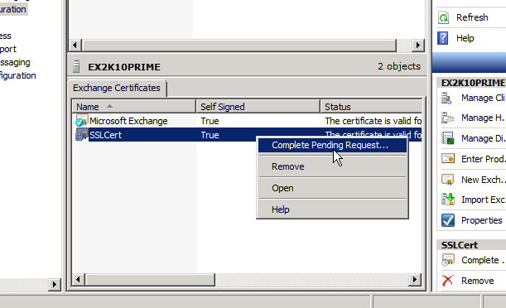Click the upper pane's left scroll arrow
506x308 pixels.
[75, 46]
